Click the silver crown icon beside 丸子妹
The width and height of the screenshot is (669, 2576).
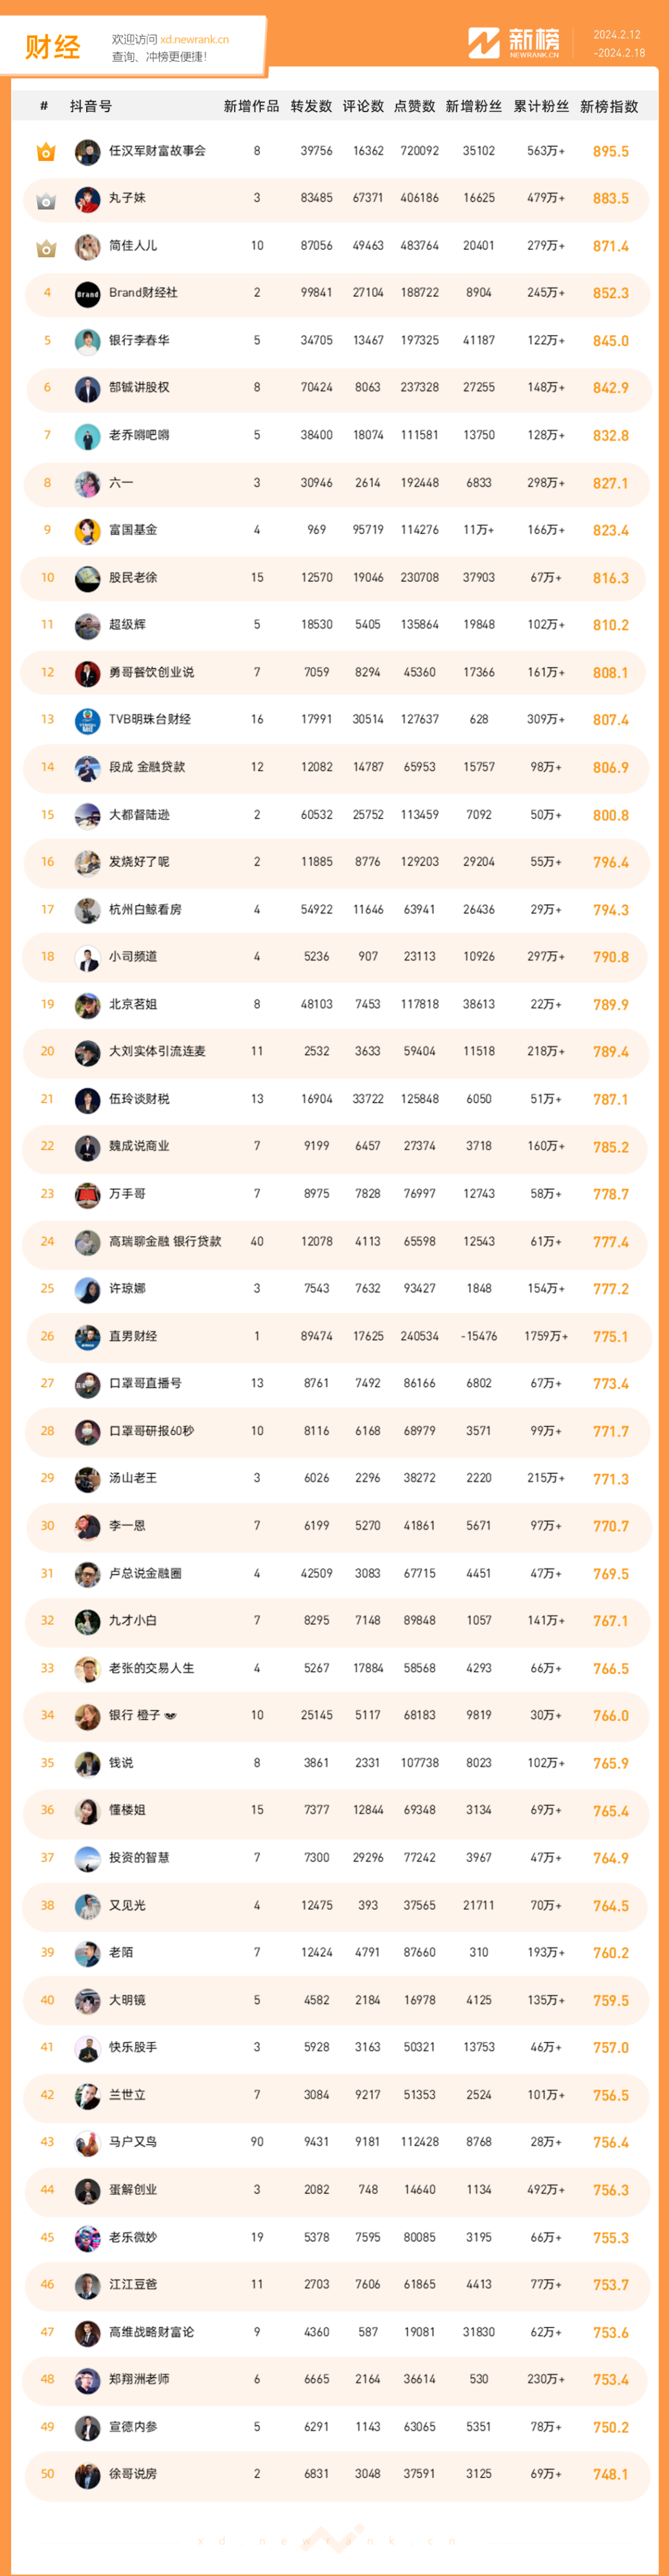(x=46, y=200)
